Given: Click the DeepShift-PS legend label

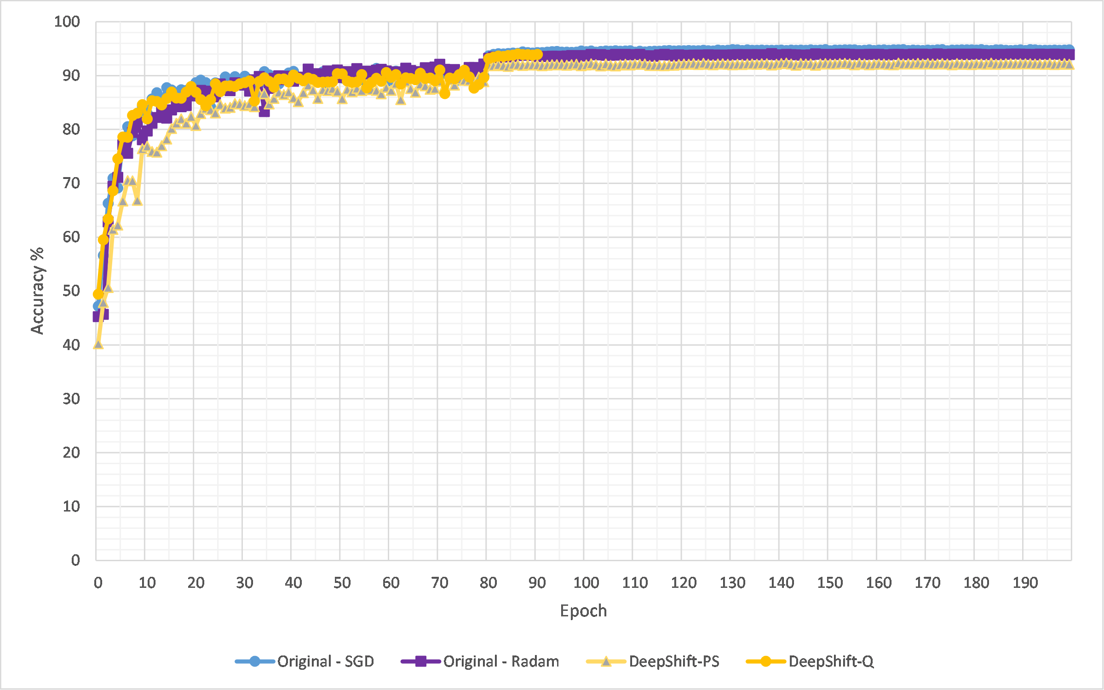Looking at the screenshot, I should tap(674, 661).
